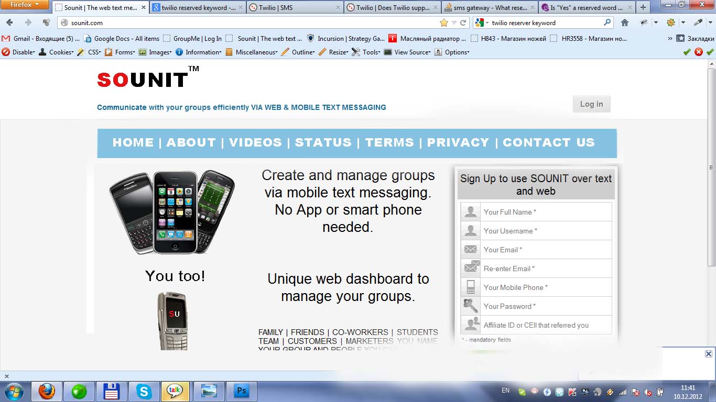The height and width of the screenshot is (402, 716).
Task: Open the Firefox menu dropdown
Action: tap(24, 5)
